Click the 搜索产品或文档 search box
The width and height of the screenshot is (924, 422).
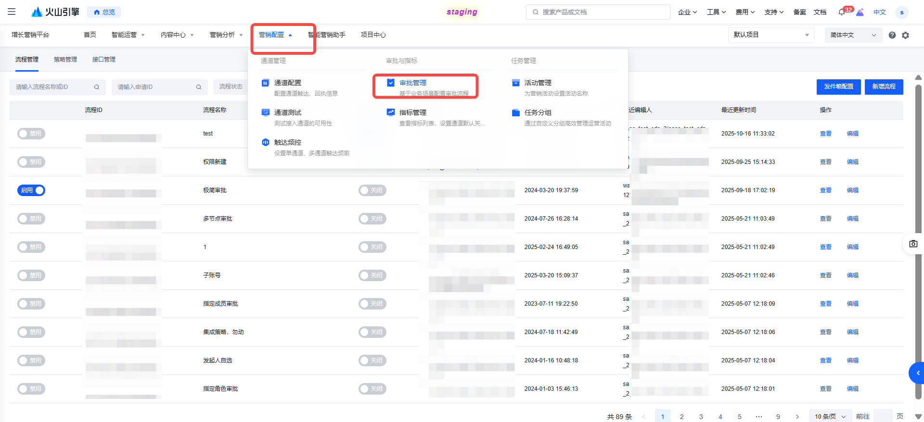click(598, 12)
